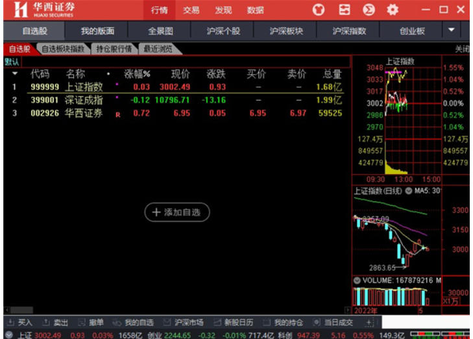Click the 创业 2244.65 status bar entry
The width and height of the screenshot is (473, 339).
tap(169, 335)
